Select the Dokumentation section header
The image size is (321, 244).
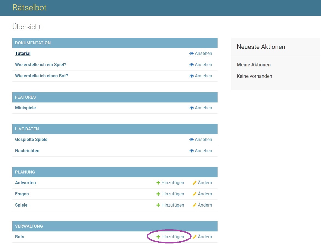pyautogui.click(x=33, y=43)
